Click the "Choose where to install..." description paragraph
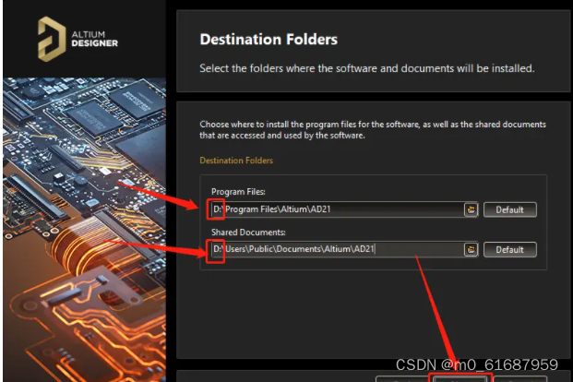Screen dimensions: 573x382 tap(373, 130)
